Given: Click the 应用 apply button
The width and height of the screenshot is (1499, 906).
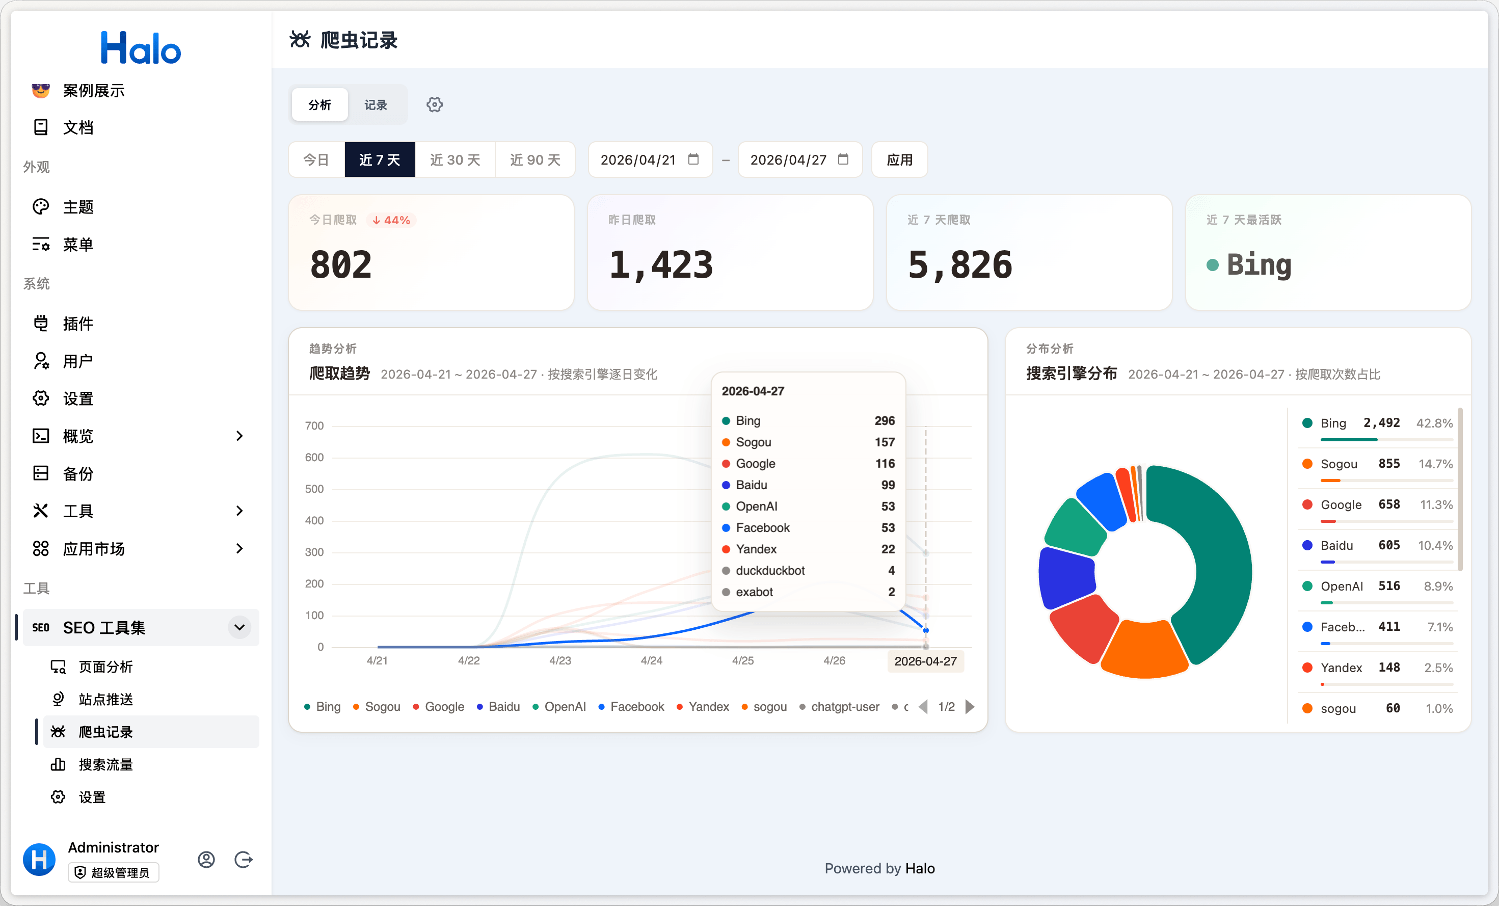Looking at the screenshot, I should point(899,159).
